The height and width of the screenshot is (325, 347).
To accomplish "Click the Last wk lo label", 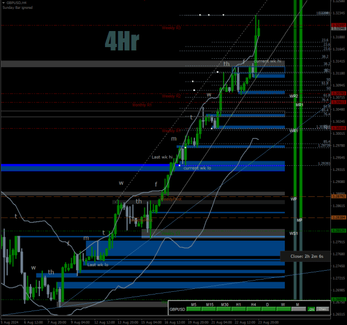I will [x=98, y=265].
